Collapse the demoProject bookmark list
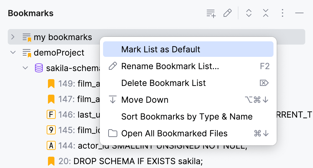 13,52
